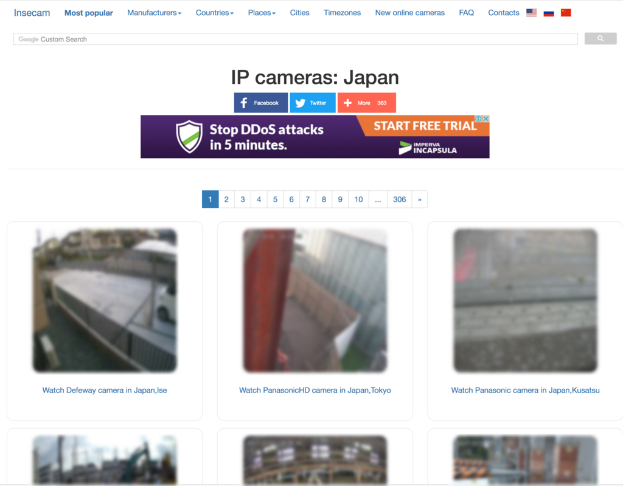This screenshot has height=486, width=623.
Task: Go to pagination page 6
Action: (291, 199)
